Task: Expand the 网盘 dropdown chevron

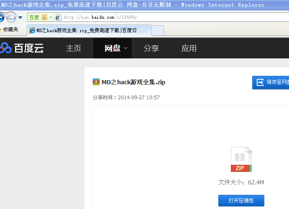Action: (126, 48)
